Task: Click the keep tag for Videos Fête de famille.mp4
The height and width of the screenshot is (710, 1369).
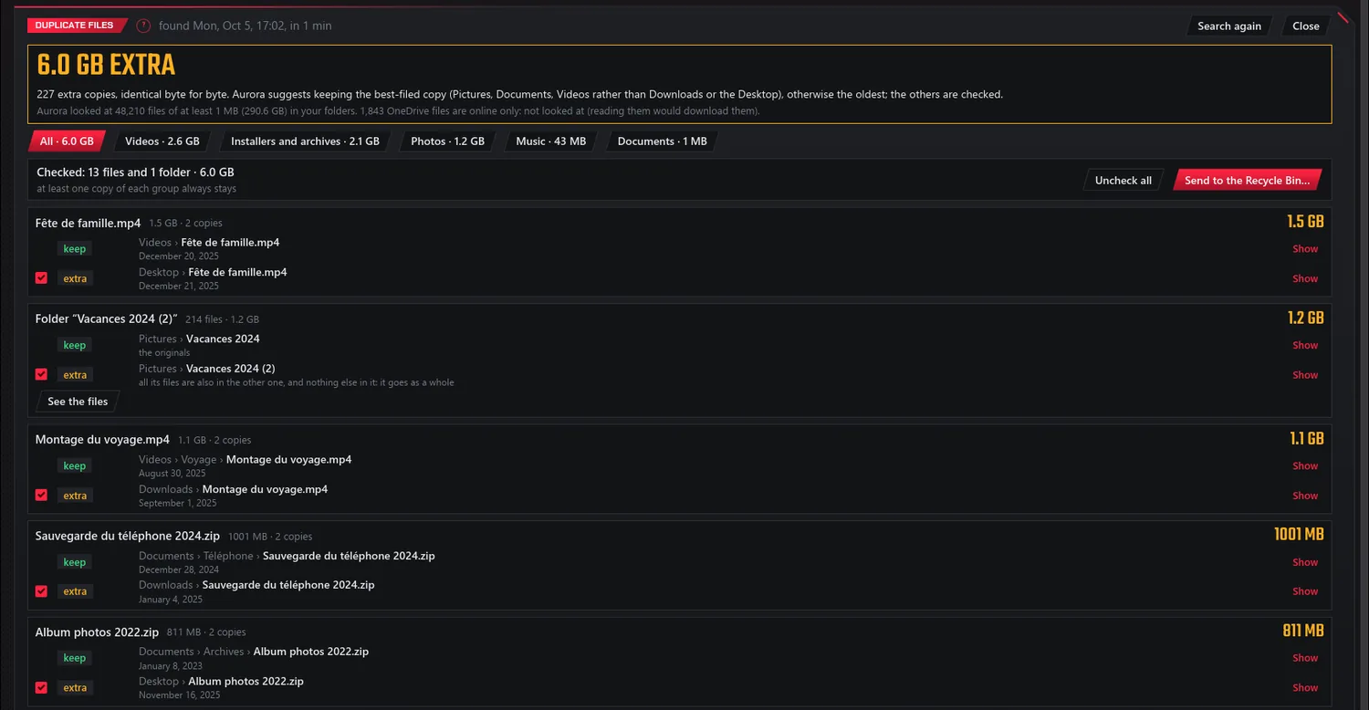Action: (75, 248)
